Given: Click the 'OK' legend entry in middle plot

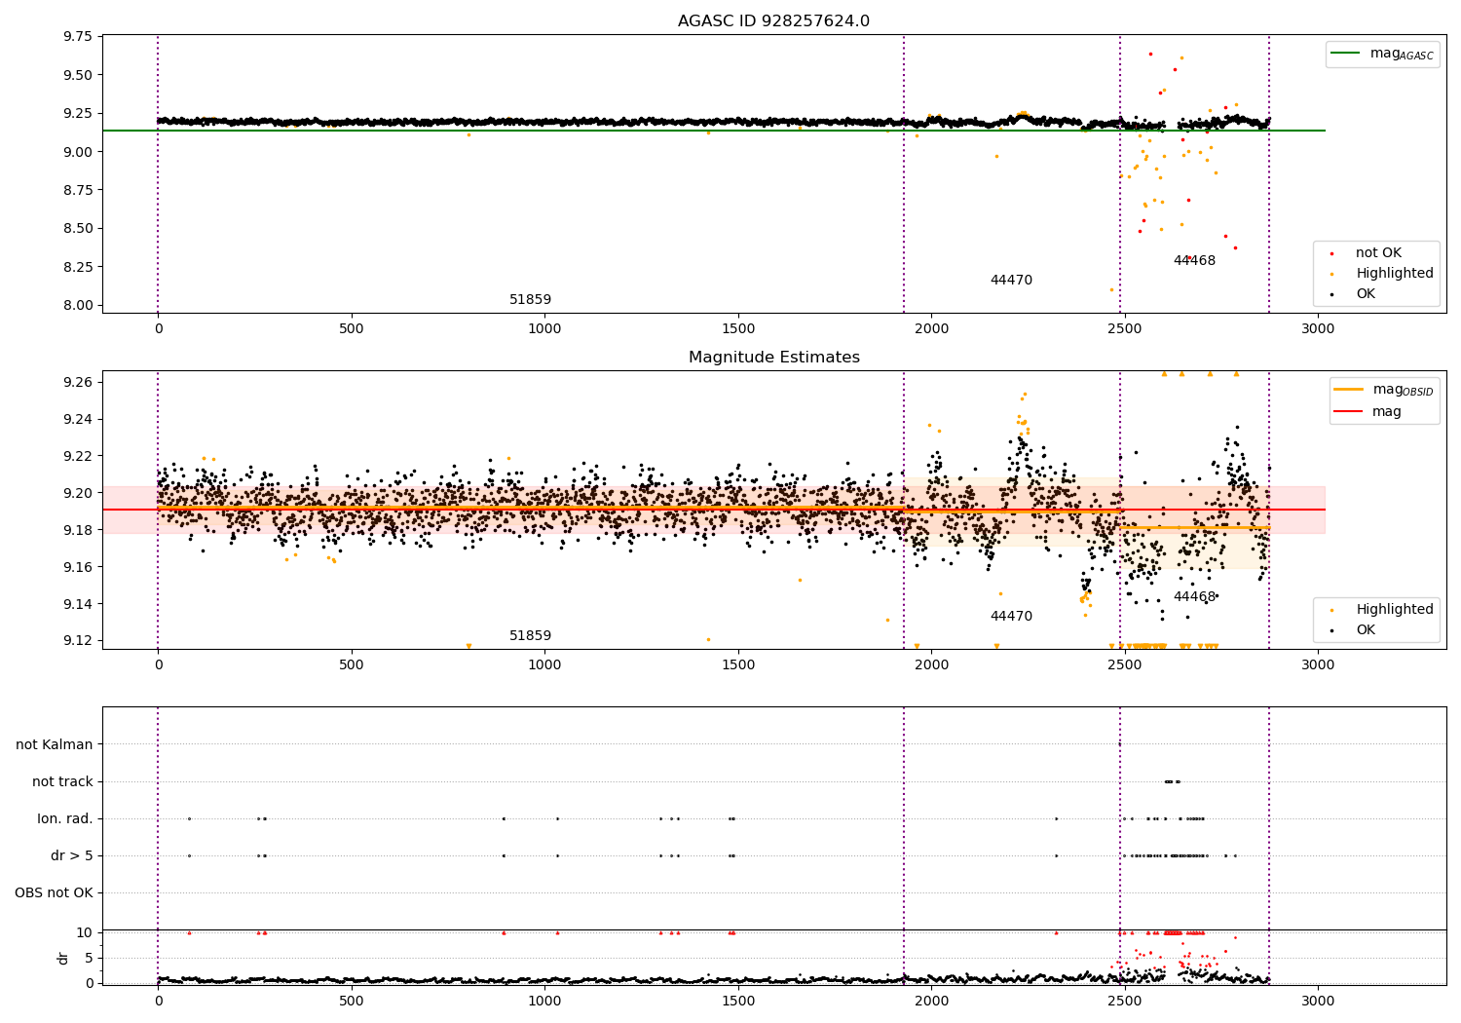Looking at the screenshot, I should point(1366,630).
